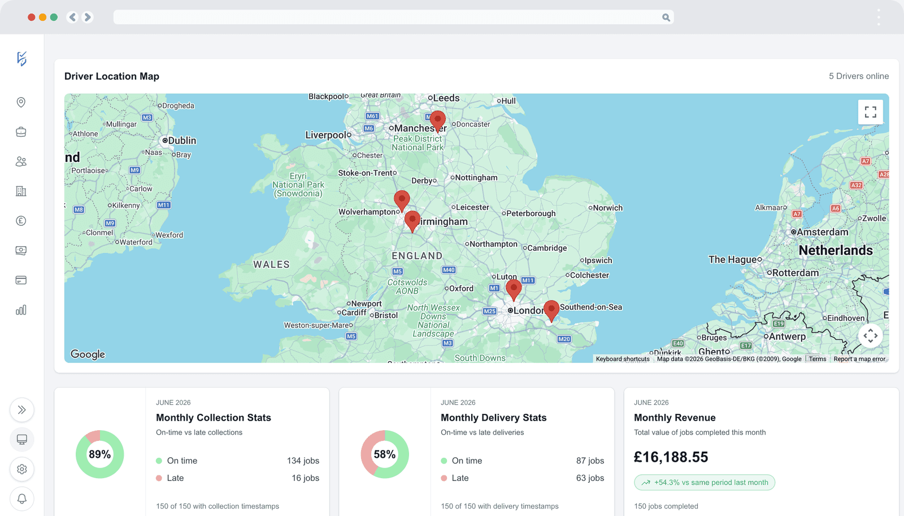Image resolution: width=904 pixels, height=516 pixels.
Task: Open the users sidebar icon
Action: click(x=21, y=161)
